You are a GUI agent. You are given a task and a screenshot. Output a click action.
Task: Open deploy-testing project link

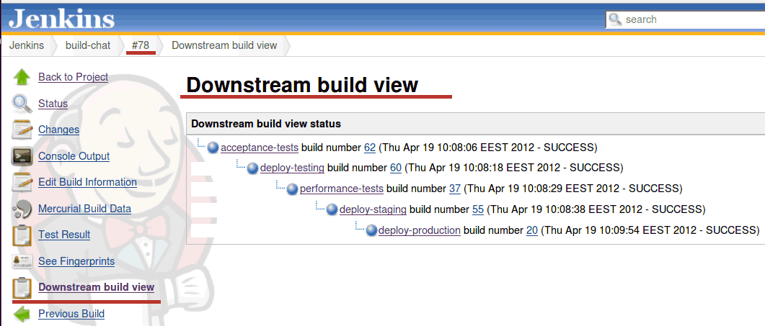pos(292,168)
